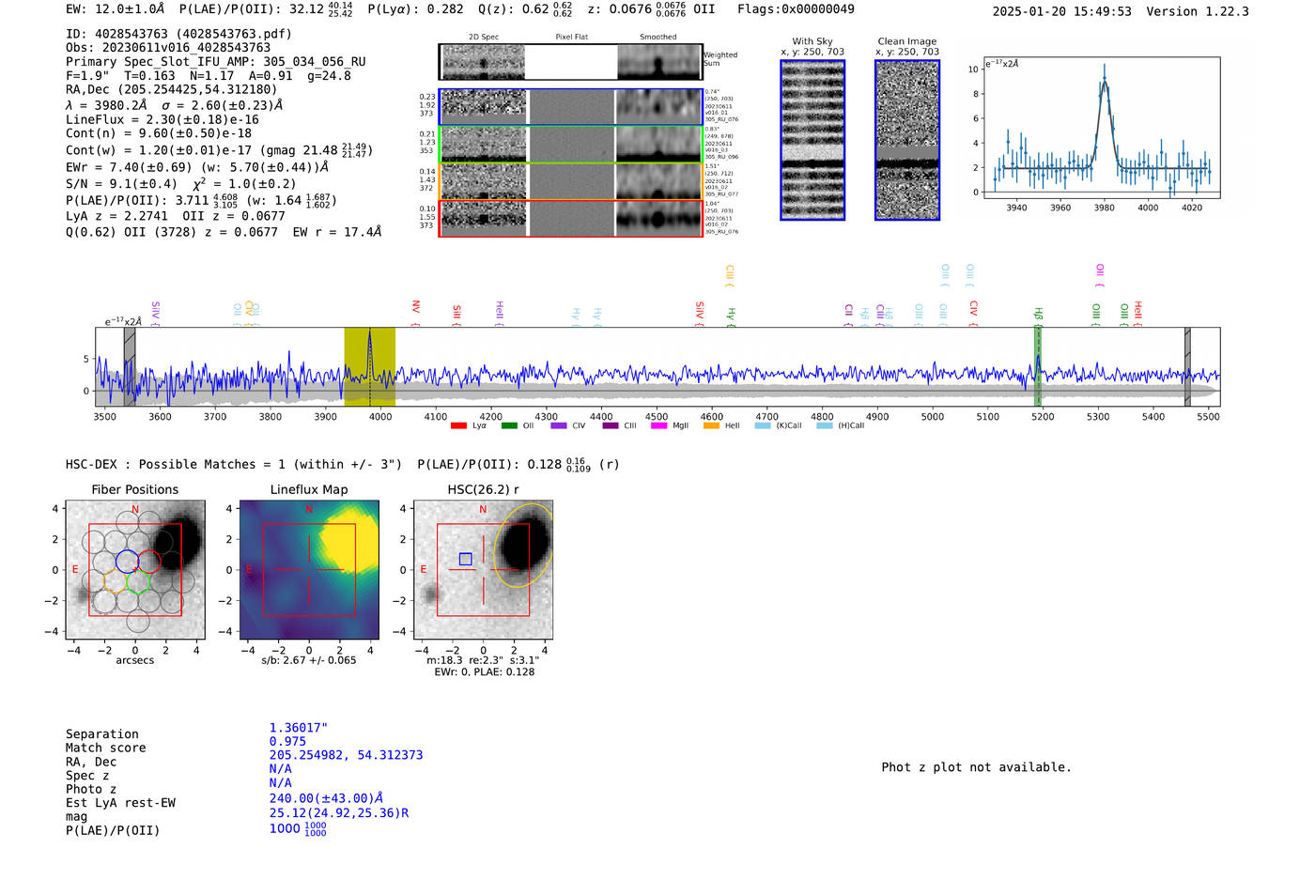Screen dimensions: 1315x895
Task: Select the Weighted Sum 2D spectrum strip
Action: pos(571,62)
